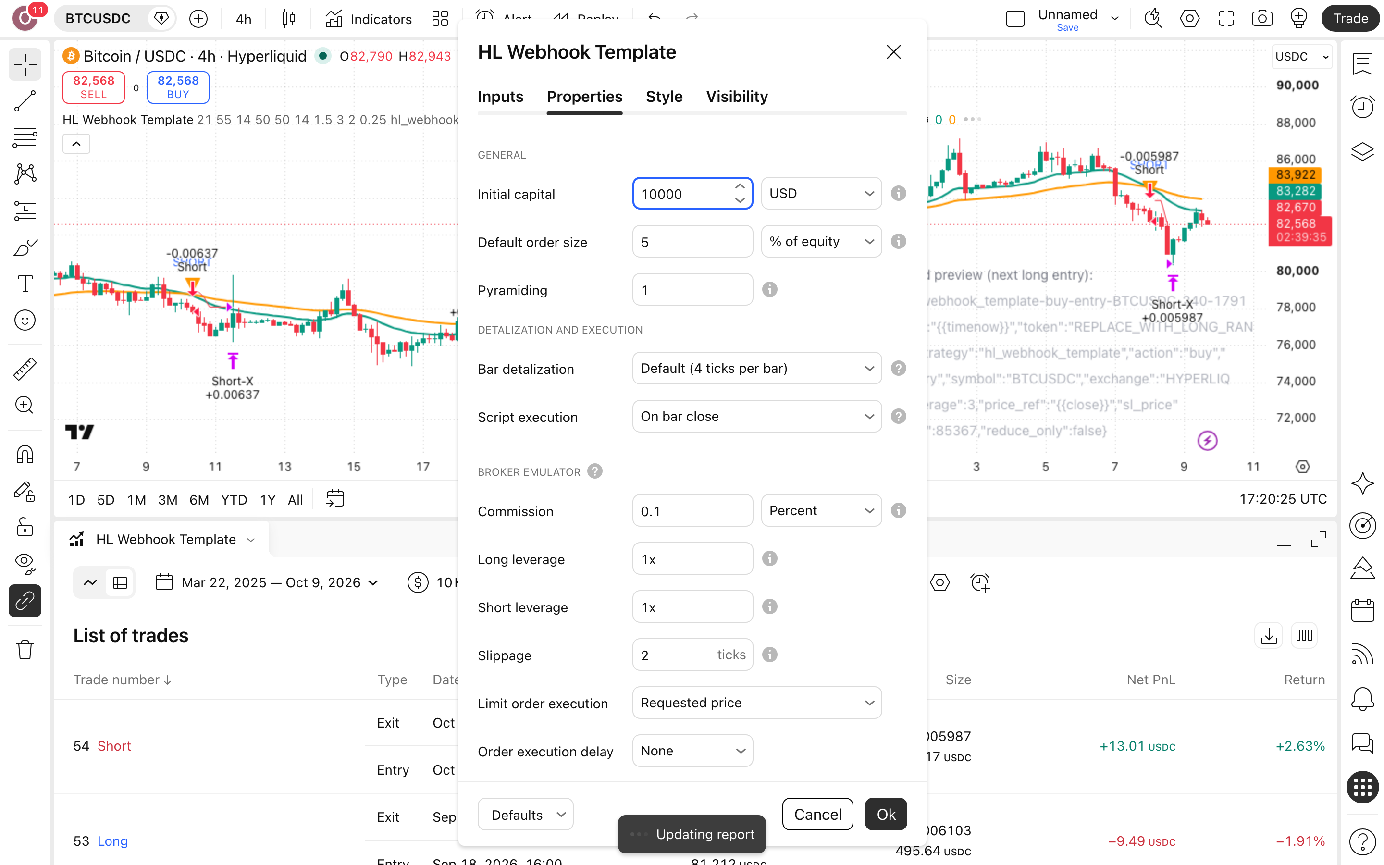Viewport: 1384px width, 865px height.
Task: Collapse the indicator legend chevron
Action: [76, 144]
